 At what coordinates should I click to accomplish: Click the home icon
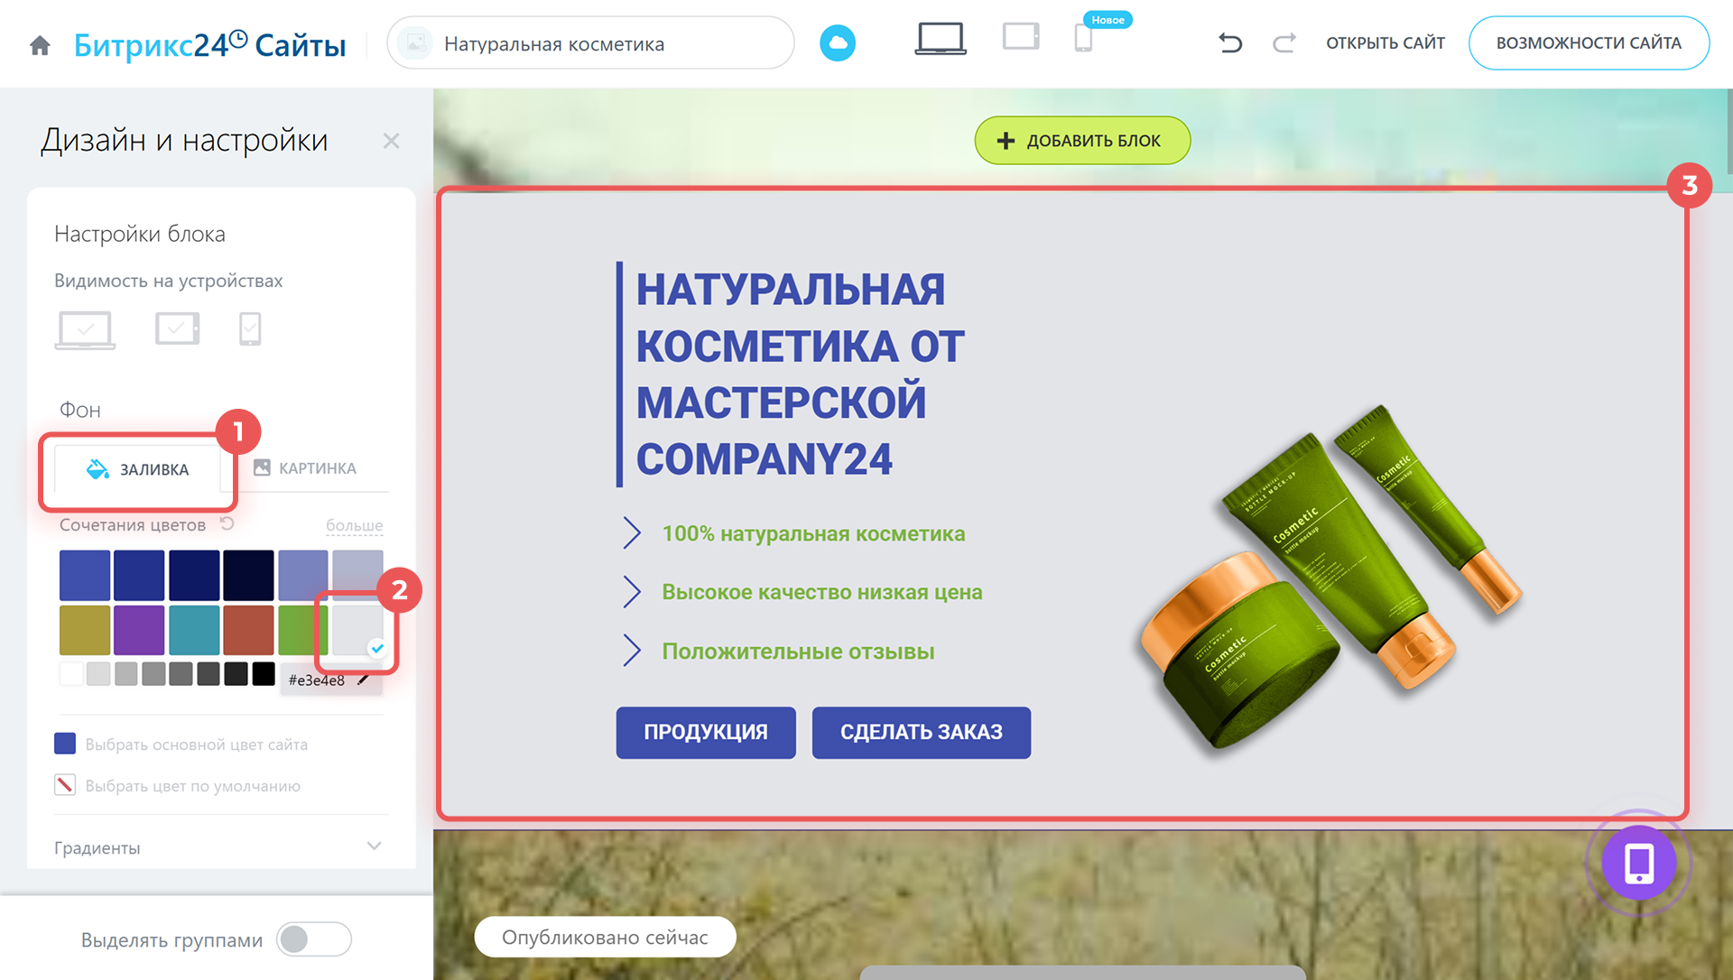[x=40, y=45]
